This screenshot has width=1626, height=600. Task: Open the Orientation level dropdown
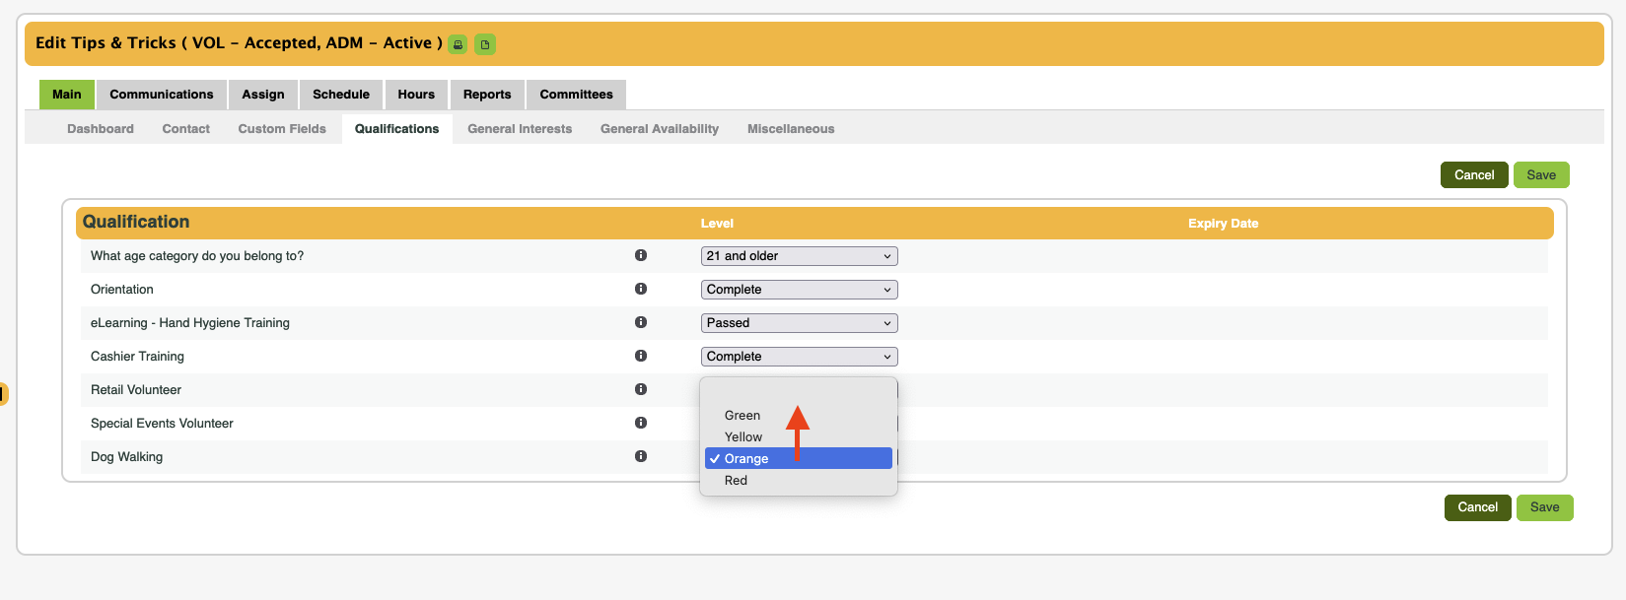pos(799,290)
